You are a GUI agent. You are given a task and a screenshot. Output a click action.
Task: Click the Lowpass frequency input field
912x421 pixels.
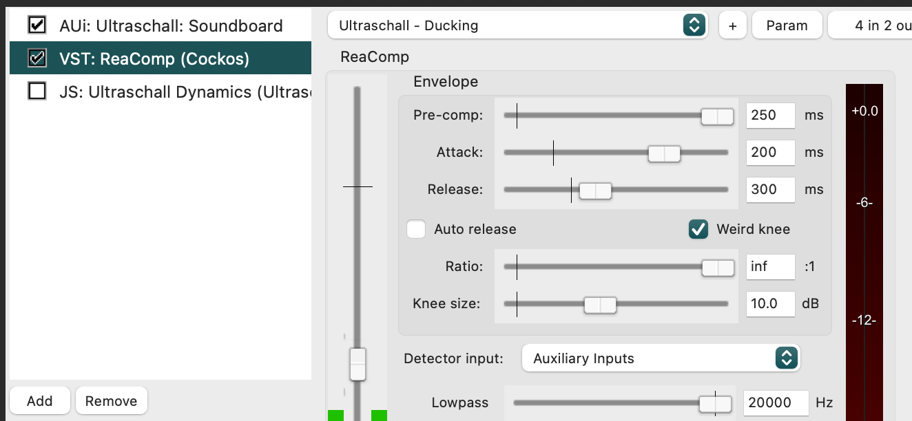tap(776, 402)
